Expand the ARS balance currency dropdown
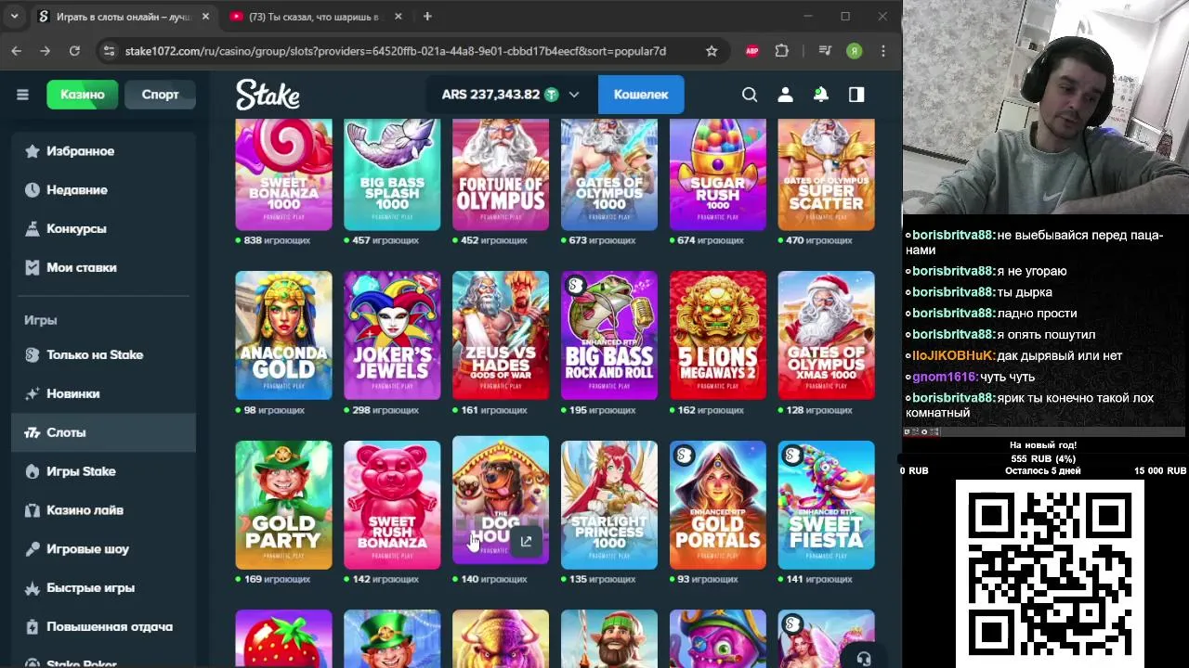 [x=574, y=95]
